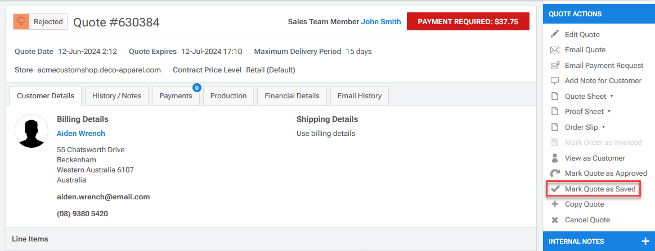This screenshot has height=251, width=655.
Task: Click the person icon for View as Customer
Action: (x=555, y=158)
